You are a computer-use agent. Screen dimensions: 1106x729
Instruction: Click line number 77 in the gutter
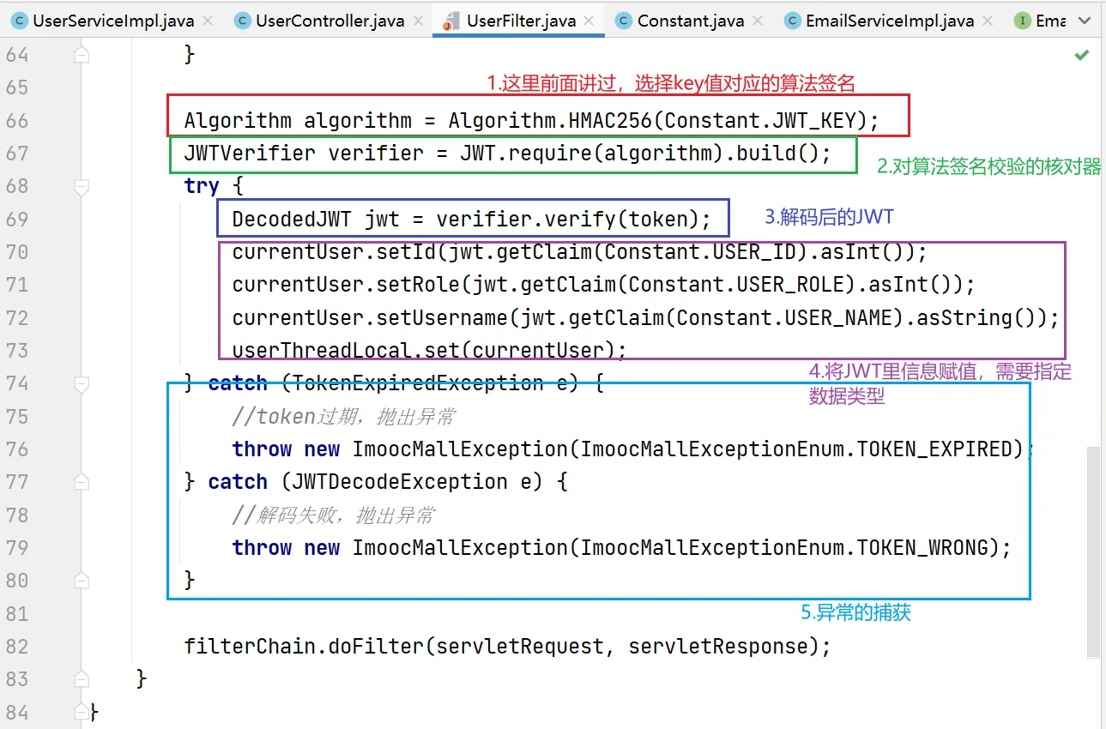(x=17, y=482)
